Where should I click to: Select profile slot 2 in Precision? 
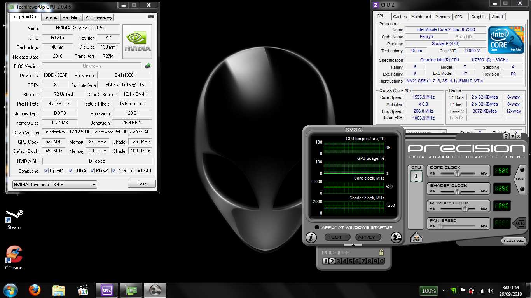[332, 261]
